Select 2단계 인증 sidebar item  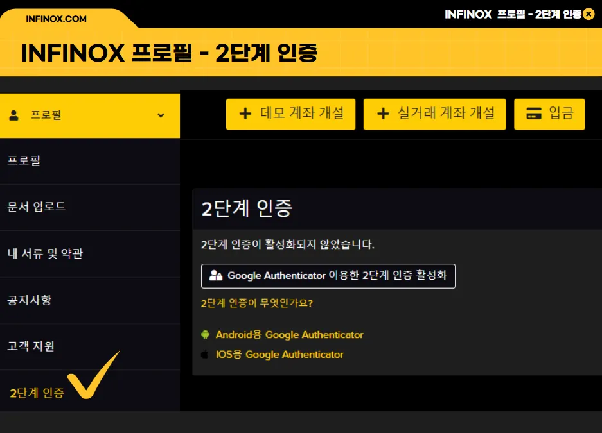click(x=90, y=391)
